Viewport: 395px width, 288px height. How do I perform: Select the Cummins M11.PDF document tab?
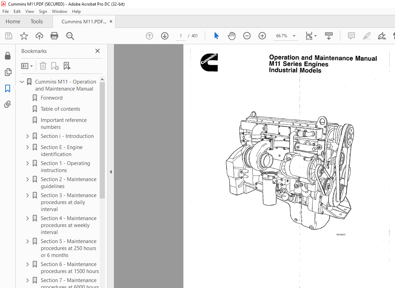(84, 22)
